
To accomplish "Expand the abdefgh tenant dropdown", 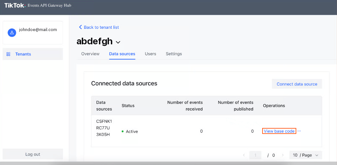I will 118,42.
